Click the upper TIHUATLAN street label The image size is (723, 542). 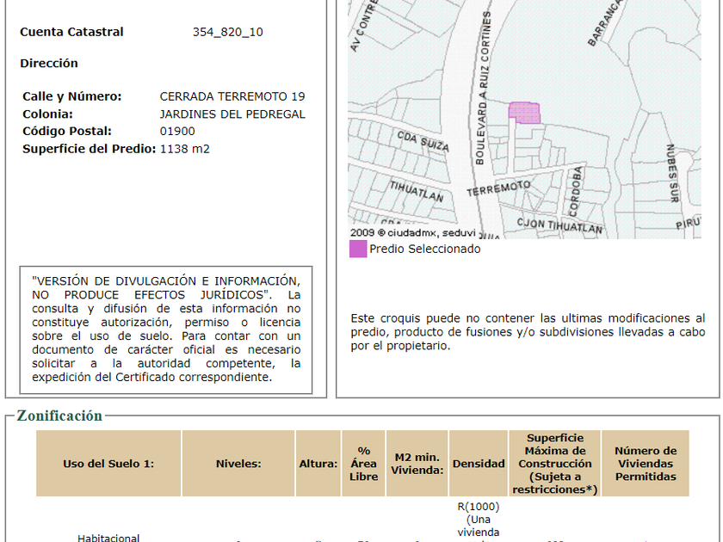tap(417, 191)
